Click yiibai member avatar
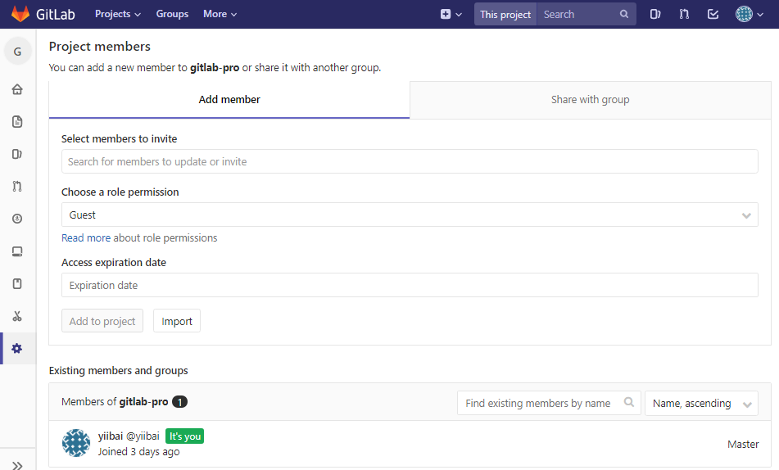The height and width of the screenshot is (470, 779). point(76,443)
